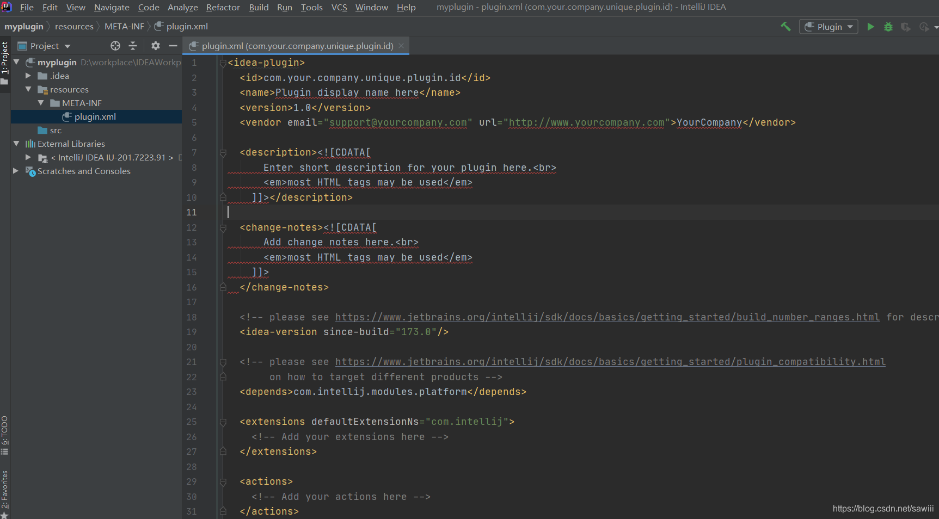Open the Analyze menu
Screen dimensions: 939x519
[183, 7]
